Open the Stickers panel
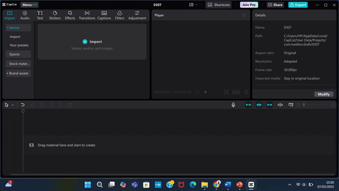Image resolution: width=339 pixels, height=191 pixels. [x=55, y=15]
